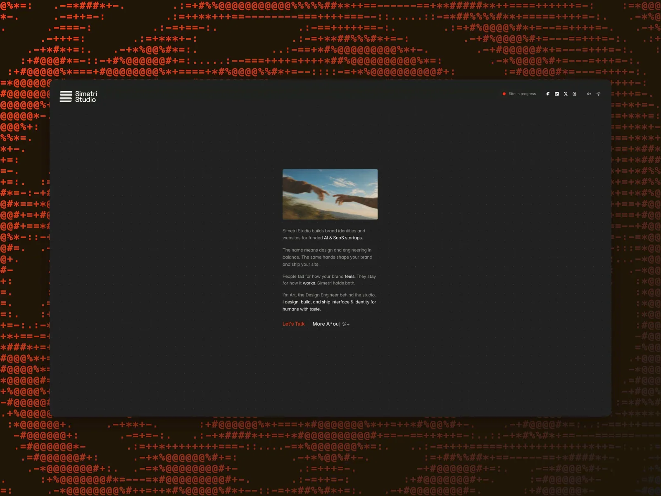
Task: Open the Framer profile icon
Action: click(x=548, y=94)
